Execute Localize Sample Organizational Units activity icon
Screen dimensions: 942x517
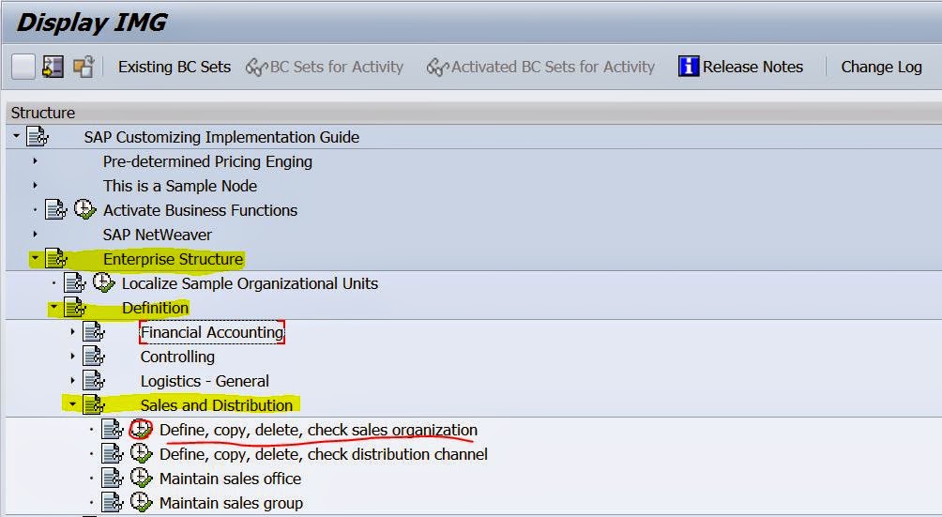(103, 282)
